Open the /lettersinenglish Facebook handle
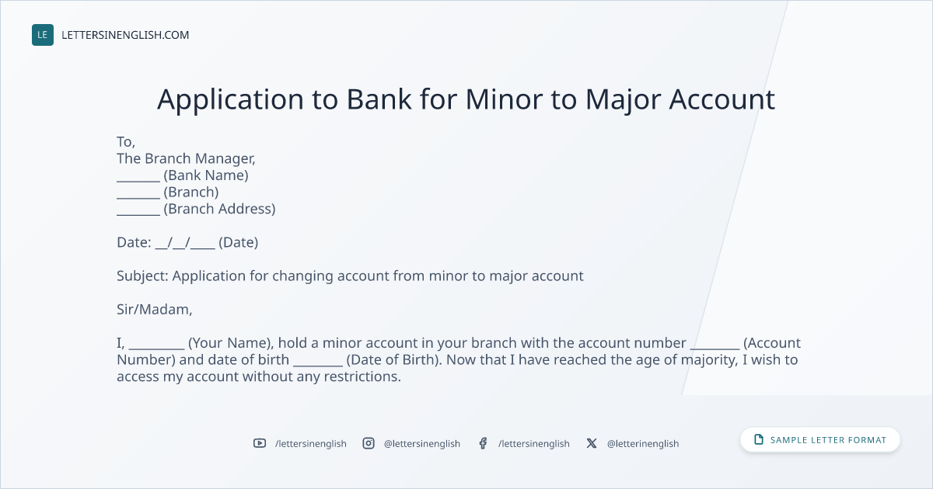 (534, 444)
